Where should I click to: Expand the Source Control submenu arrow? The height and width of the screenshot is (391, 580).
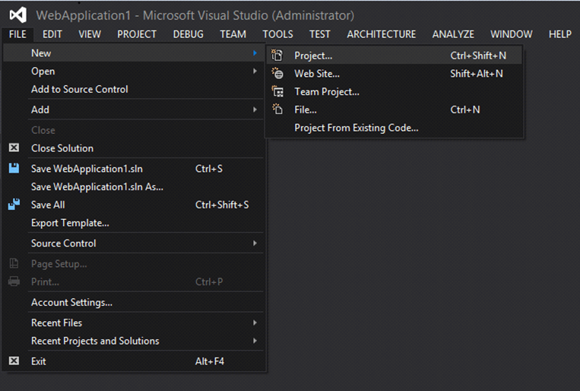coord(255,243)
